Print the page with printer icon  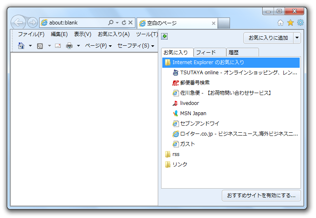click(69, 46)
